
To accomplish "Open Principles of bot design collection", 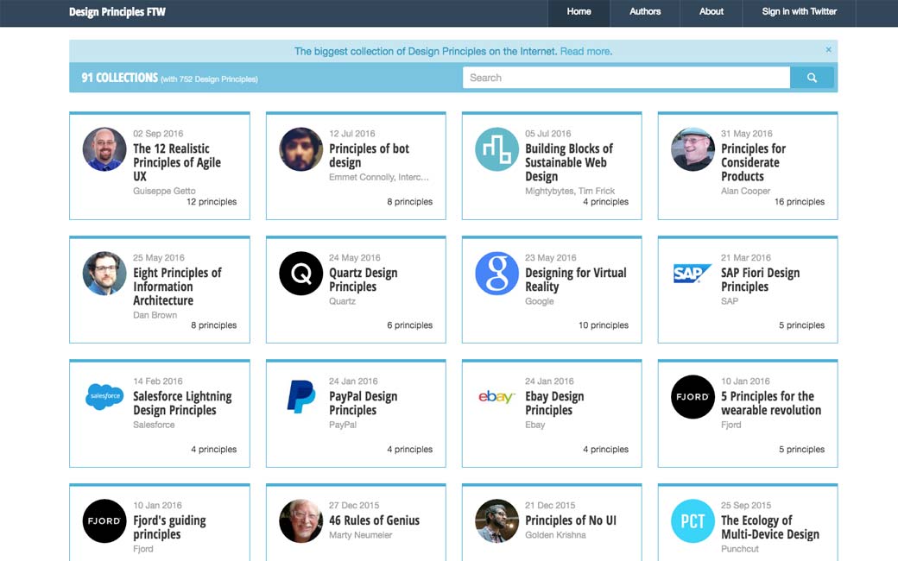I will [x=369, y=155].
